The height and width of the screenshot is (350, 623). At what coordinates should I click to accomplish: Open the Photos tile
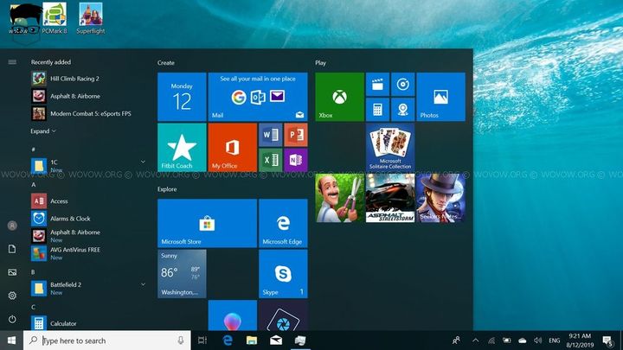tap(440, 97)
